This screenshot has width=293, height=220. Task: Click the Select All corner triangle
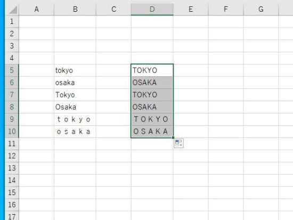click(13, 10)
